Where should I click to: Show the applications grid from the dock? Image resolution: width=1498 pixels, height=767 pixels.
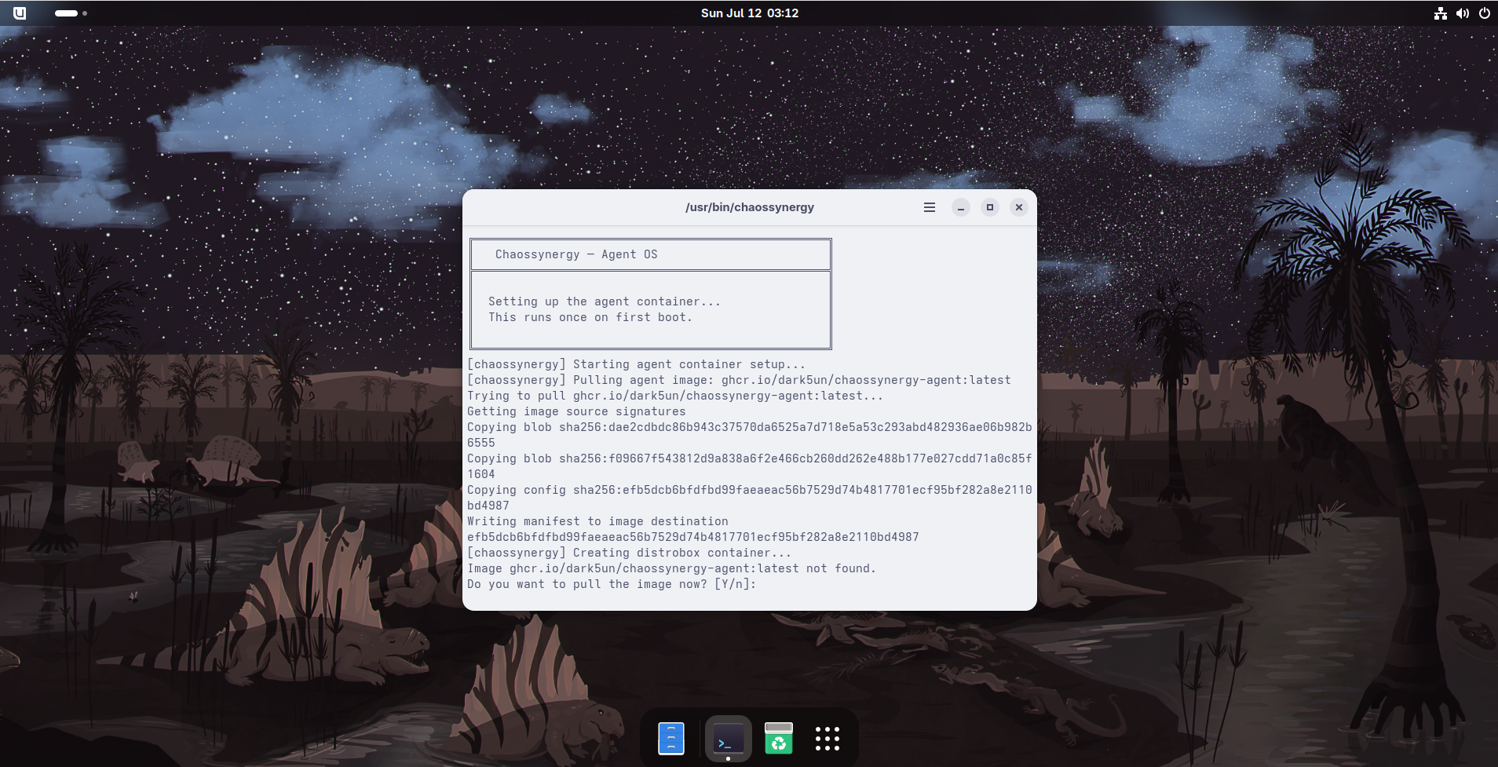click(828, 739)
